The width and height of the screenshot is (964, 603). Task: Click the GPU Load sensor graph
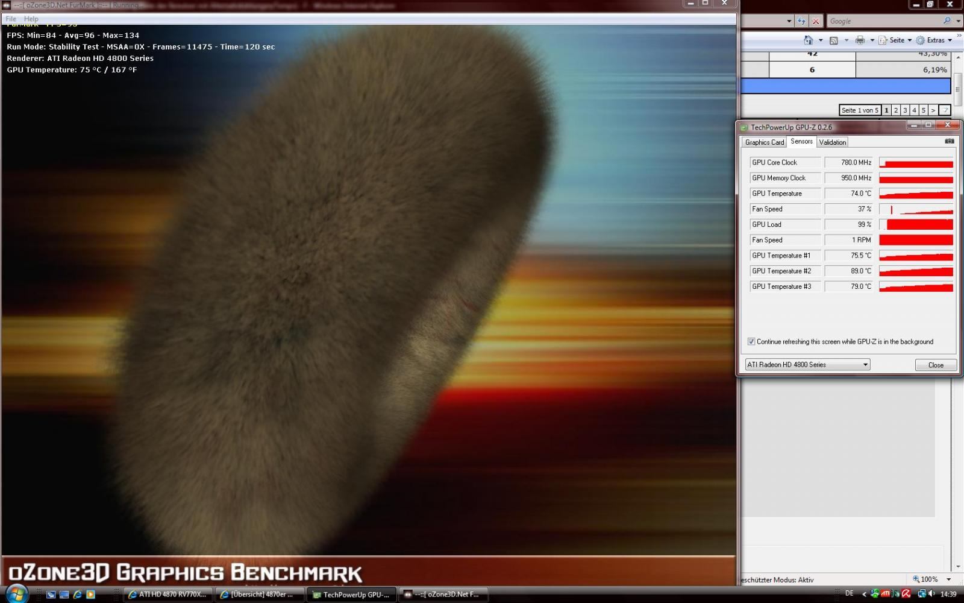[916, 224]
